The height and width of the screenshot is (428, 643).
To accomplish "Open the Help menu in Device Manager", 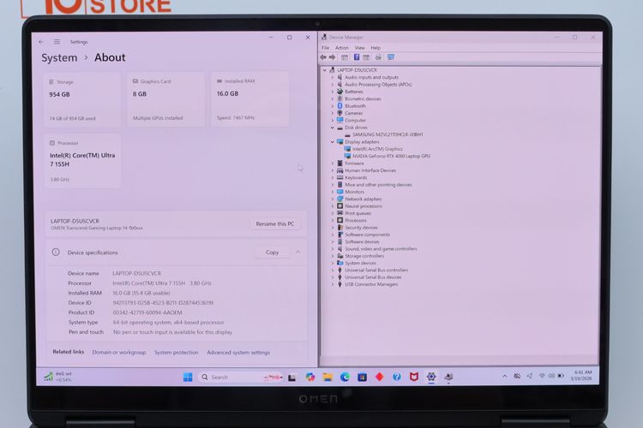I will pyautogui.click(x=376, y=48).
